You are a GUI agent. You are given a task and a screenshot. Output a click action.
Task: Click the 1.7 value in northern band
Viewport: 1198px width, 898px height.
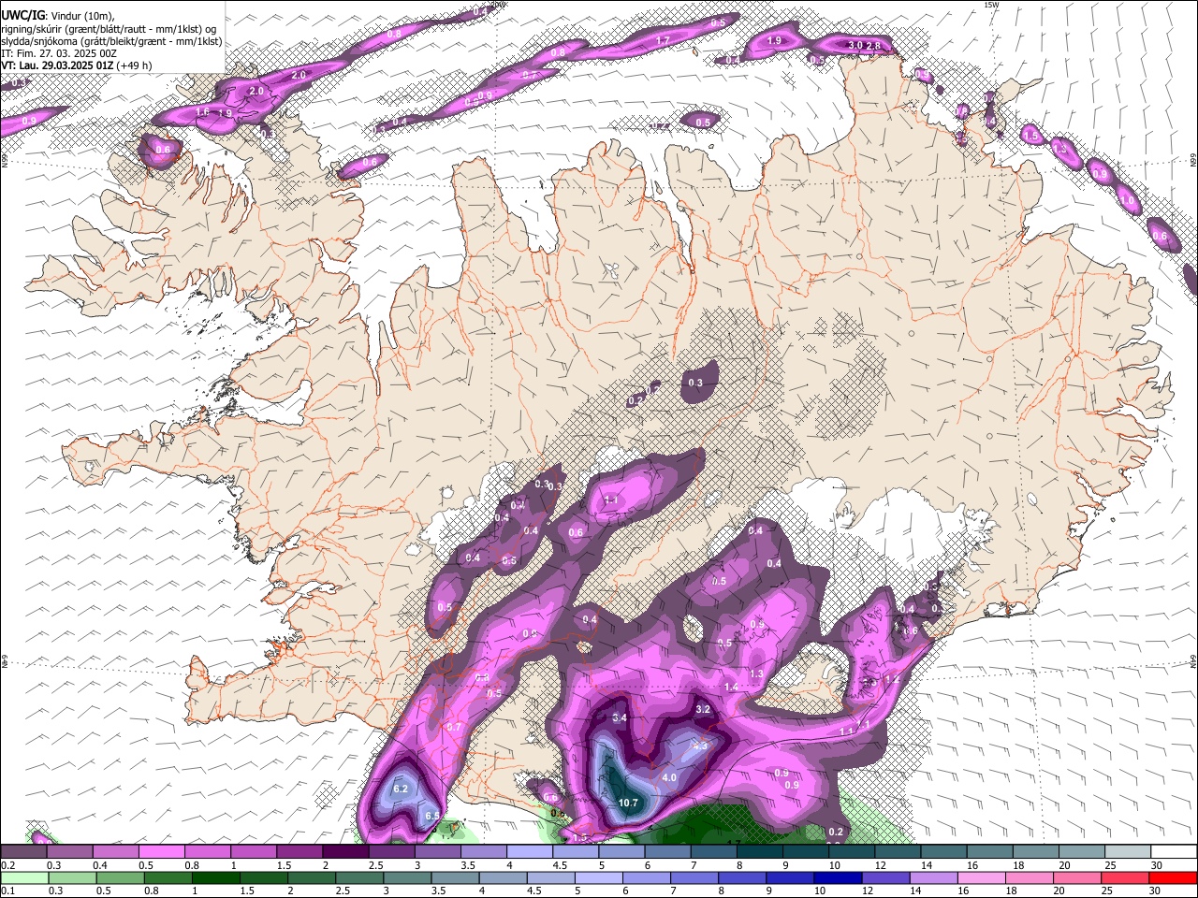click(x=663, y=40)
